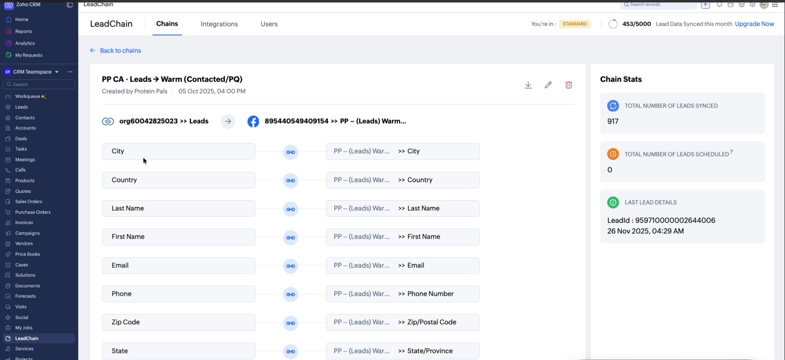Click the link icon in the Country mapping row
Image resolution: width=785 pixels, height=360 pixels.
[x=291, y=181]
